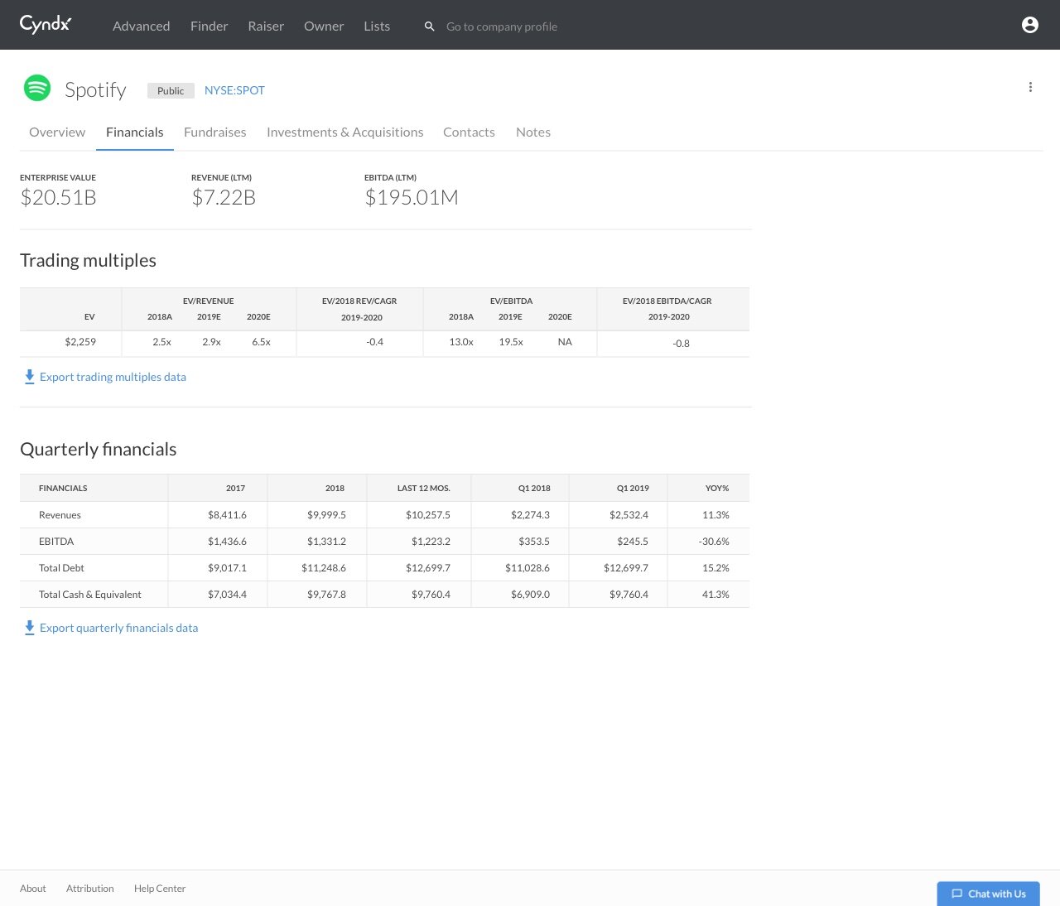
Task: Open the Investments & Acquisitions tab
Action: coord(344,132)
